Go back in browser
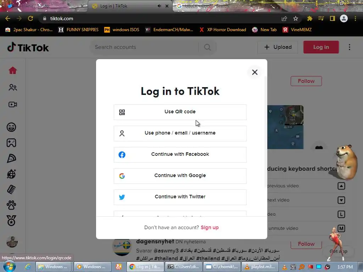This screenshot has height=272, width=363. tap(8, 18)
